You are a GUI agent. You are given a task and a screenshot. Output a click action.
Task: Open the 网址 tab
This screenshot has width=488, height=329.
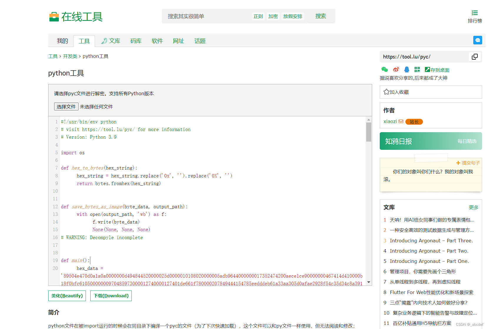179,41
